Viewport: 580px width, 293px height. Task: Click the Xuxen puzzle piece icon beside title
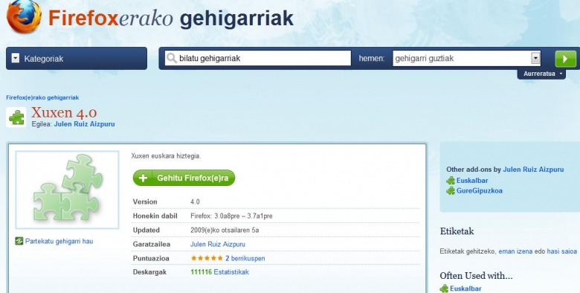pyautogui.click(x=16, y=117)
